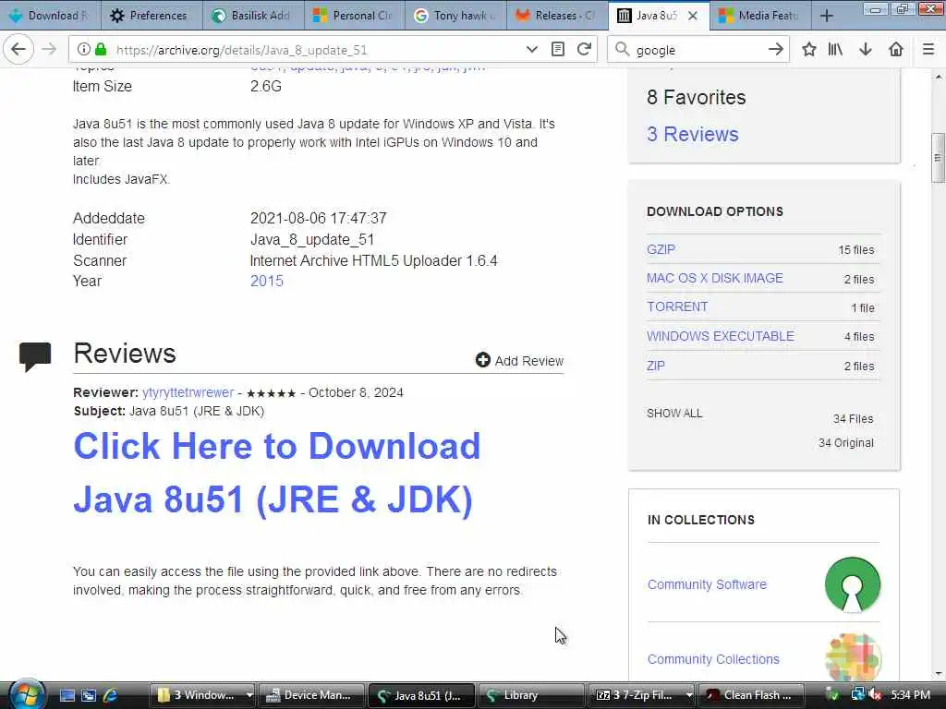This screenshot has width=946, height=709.
Task: Click 'Internet Archive HTML5 Uploader 1.6.4' text
Action: pos(373,260)
